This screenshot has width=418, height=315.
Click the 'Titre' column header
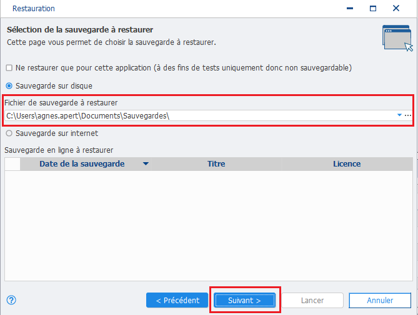tap(216, 164)
